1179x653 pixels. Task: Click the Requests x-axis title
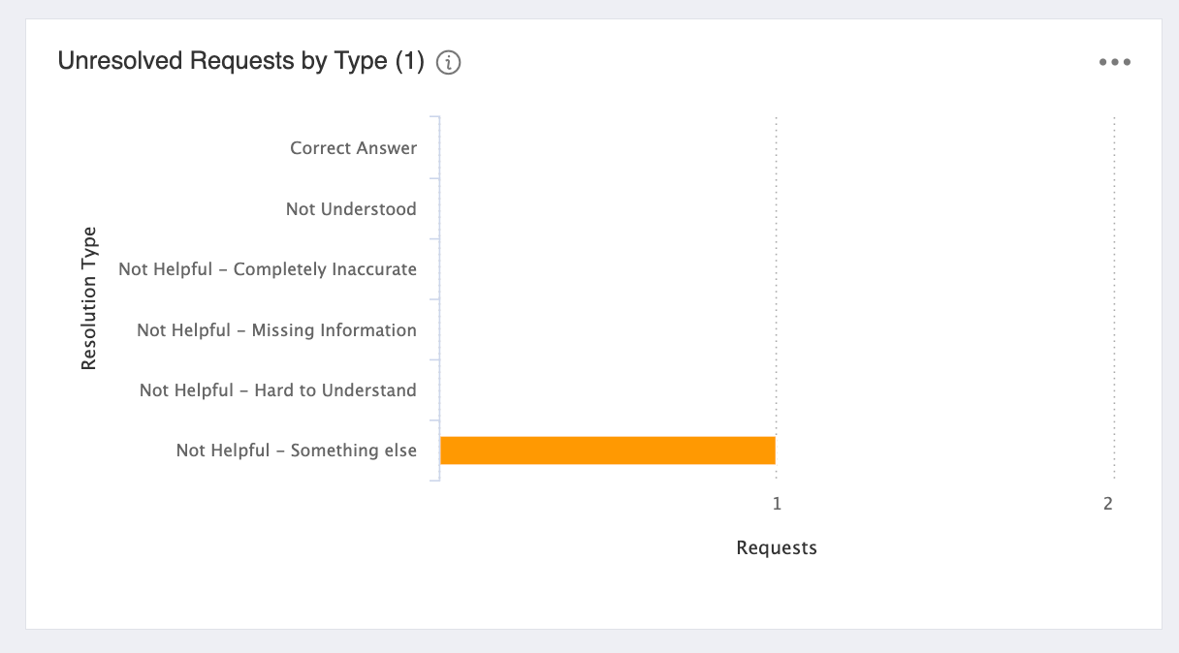click(777, 548)
